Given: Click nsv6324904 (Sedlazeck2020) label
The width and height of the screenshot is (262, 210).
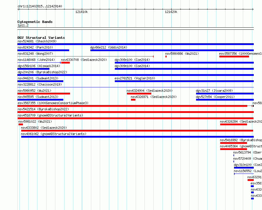Looking at the screenshot, I should (150, 91).
